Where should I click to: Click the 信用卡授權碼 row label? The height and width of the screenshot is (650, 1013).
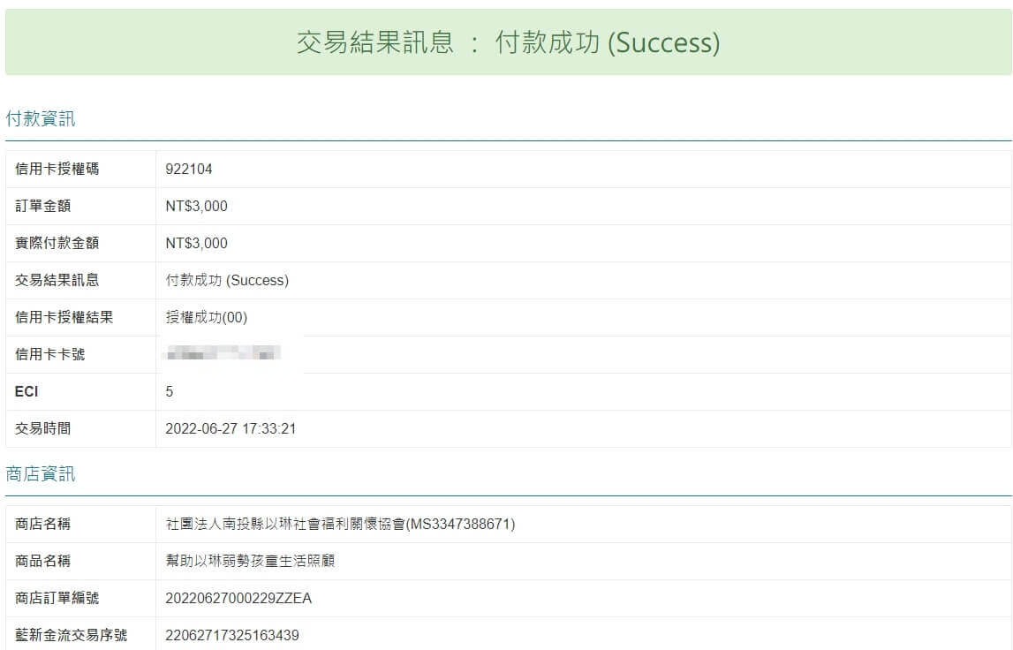(x=57, y=170)
